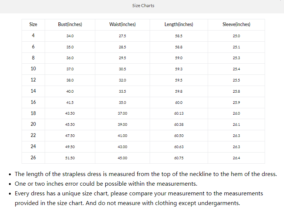Click the Size Charts heading

143,6
